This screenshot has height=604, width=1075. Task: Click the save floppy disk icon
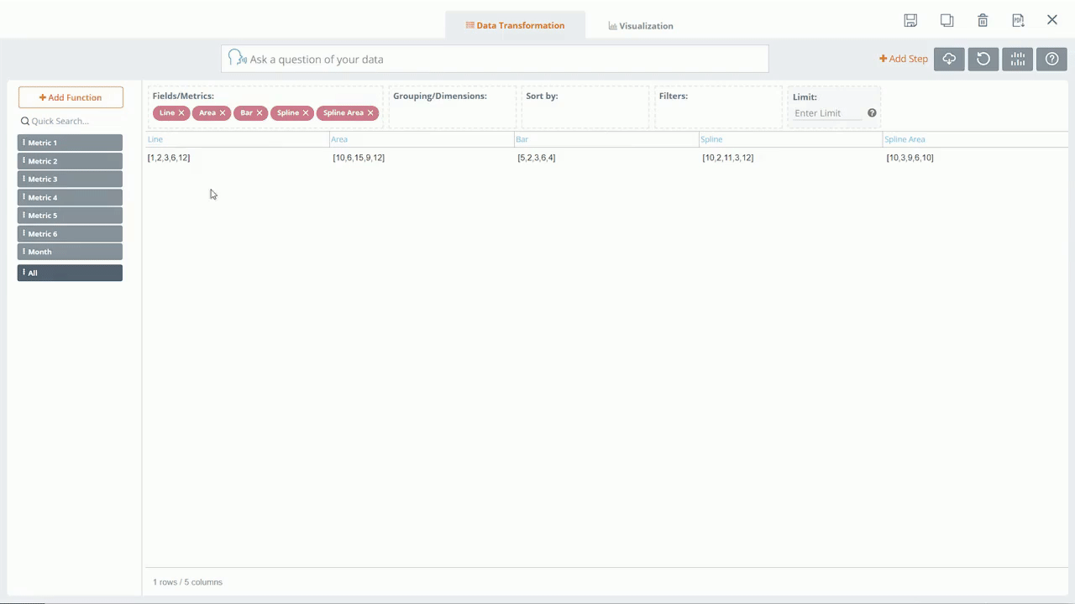pyautogui.click(x=910, y=21)
